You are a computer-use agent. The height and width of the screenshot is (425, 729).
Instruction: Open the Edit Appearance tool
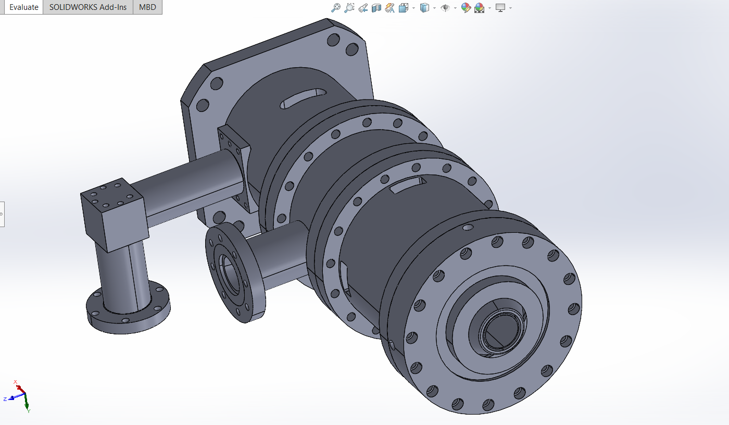pyautogui.click(x=466, y=8)
